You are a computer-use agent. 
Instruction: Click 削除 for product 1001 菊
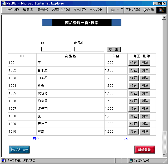tap(145, 63)
